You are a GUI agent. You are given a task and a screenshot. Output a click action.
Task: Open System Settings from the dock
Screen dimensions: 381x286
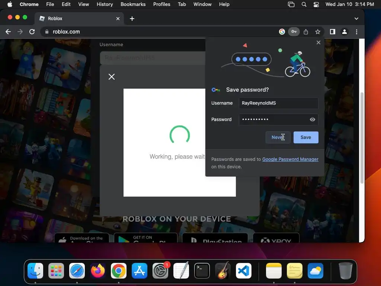pyautogui.click(x=160, y=271)
